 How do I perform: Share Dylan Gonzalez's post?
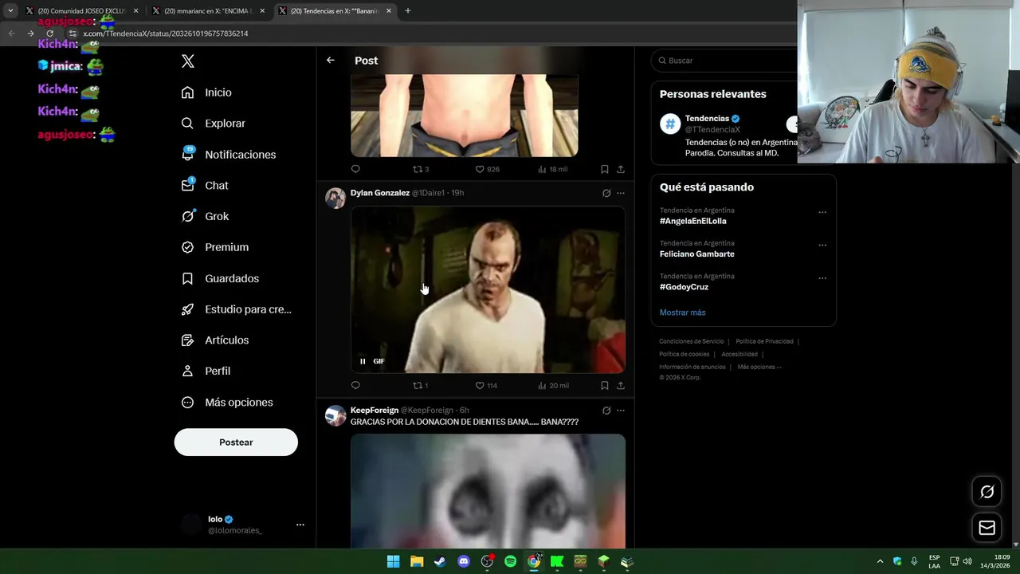click(621, 385)
